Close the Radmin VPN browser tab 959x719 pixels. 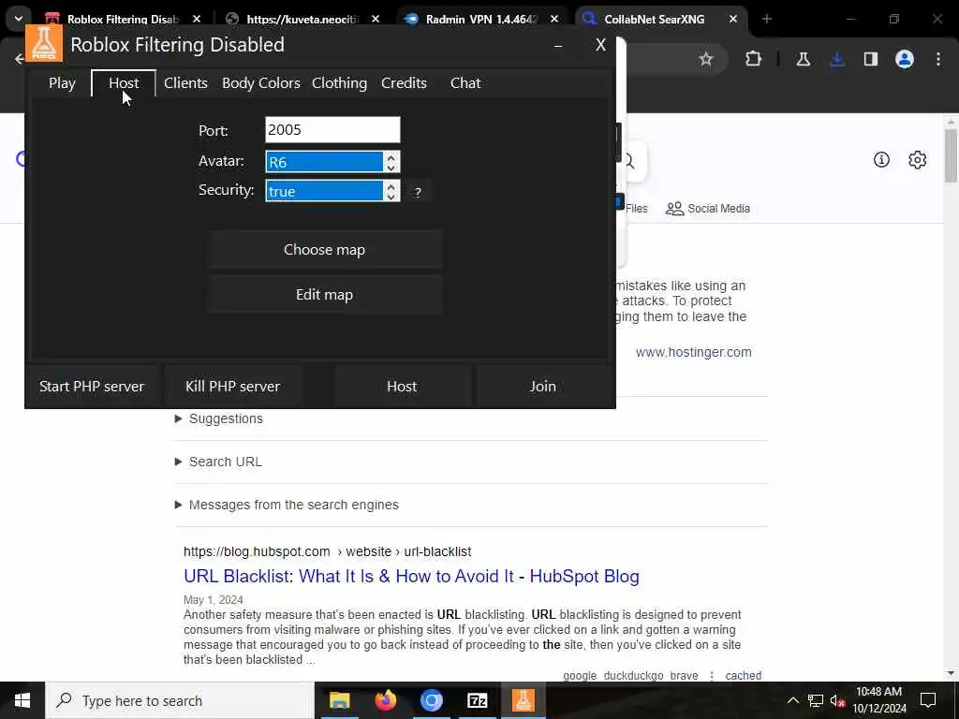(554, 19)
